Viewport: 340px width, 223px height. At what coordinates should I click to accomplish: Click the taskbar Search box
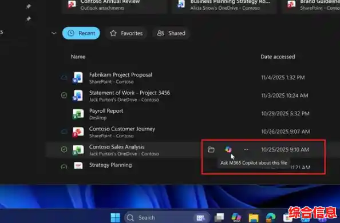[167, 218]
